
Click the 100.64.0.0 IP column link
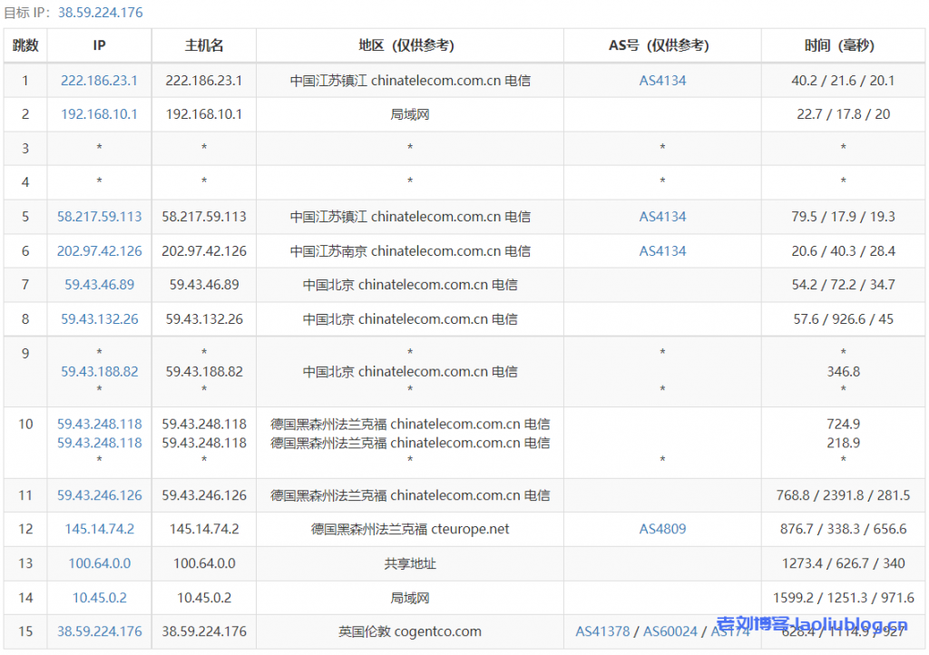coord(99,563)
